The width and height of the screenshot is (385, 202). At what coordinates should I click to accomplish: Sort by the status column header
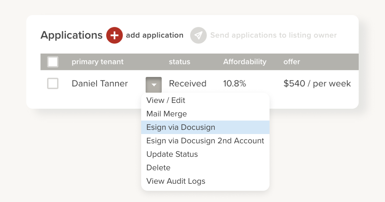click(179, 62)
